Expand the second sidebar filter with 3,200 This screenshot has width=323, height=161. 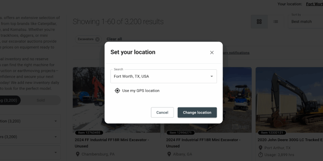pos(30,137)
